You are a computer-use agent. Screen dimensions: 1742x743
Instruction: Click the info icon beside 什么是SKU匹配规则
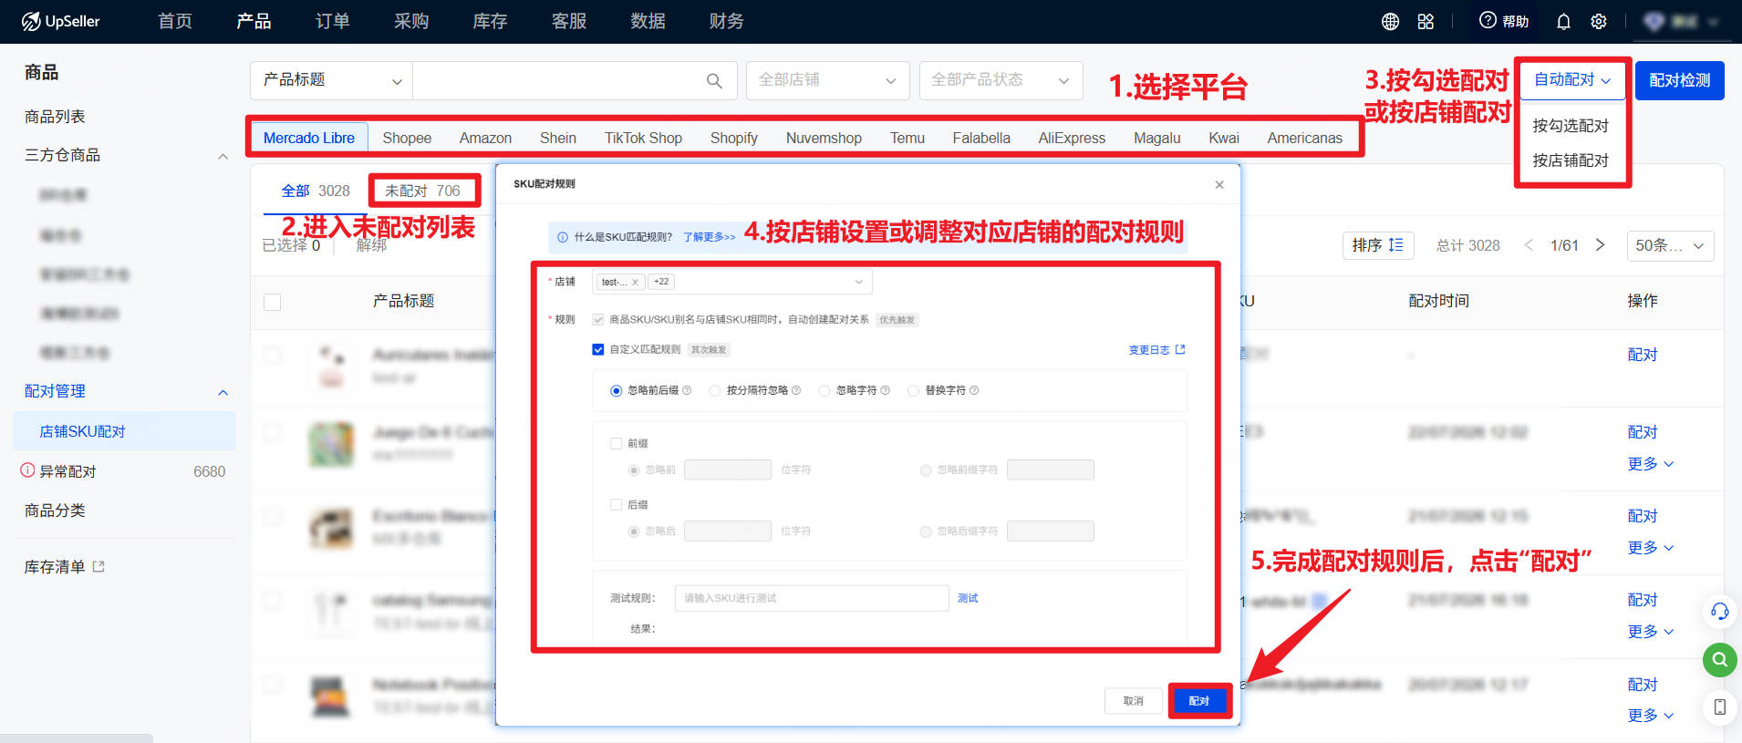563,237
